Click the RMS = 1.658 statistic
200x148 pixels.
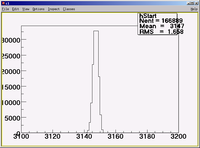pos(162,32)
